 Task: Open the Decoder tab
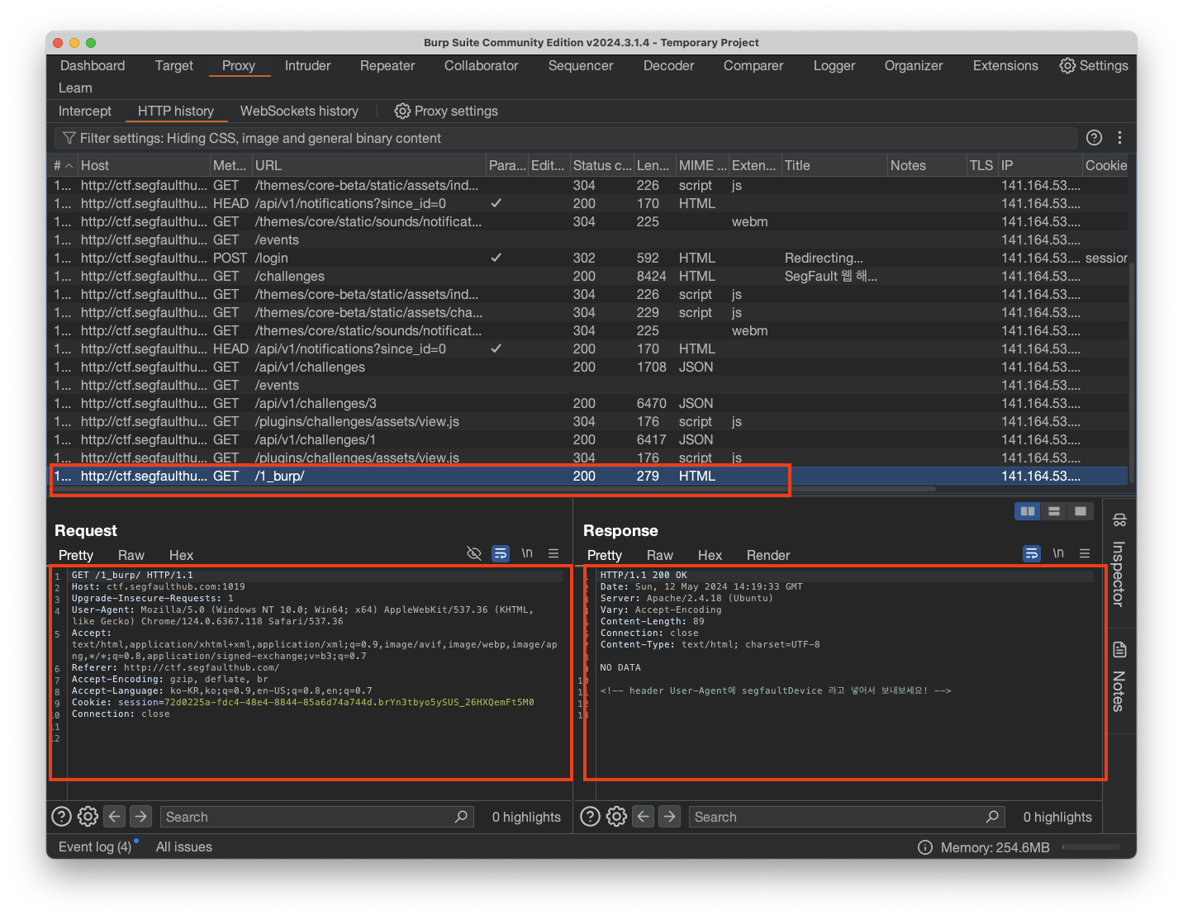668,65
